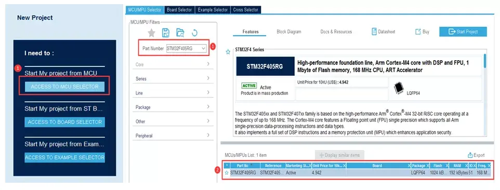Open the Docs & Resources tab

click(x=336, y=32)
